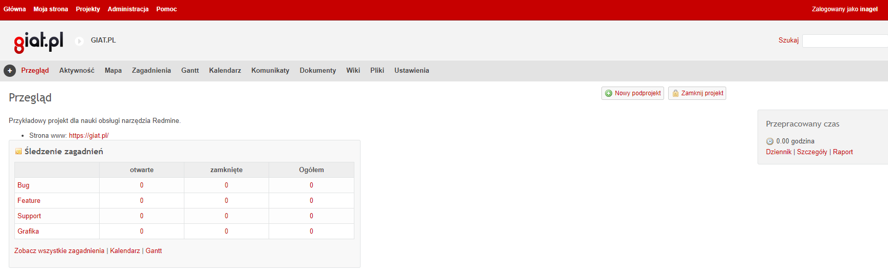Click the arrow icon beside GIAT.PL
The width and height of the screenshot is (888, 272).
79,41
